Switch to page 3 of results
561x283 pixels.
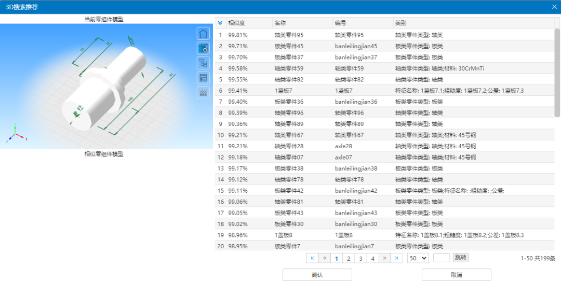click(360, 258)
